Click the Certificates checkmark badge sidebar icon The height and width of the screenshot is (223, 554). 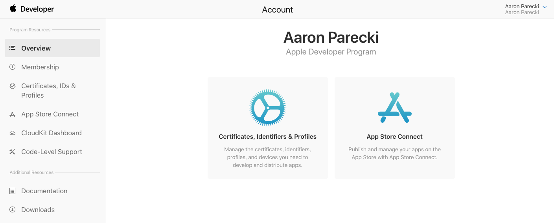click(x=13, y=86)
